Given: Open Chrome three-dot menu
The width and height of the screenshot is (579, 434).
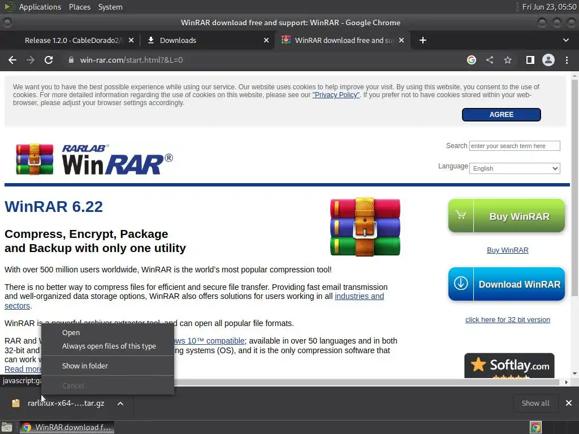Looking at the screenshot, I should click(x=567, y=60).
